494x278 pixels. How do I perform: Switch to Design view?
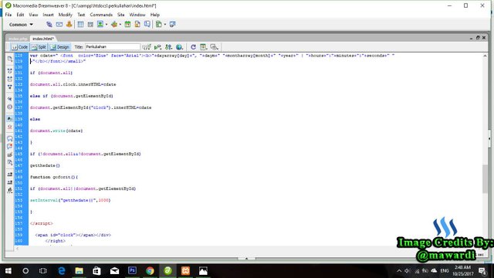click(59, 47)
